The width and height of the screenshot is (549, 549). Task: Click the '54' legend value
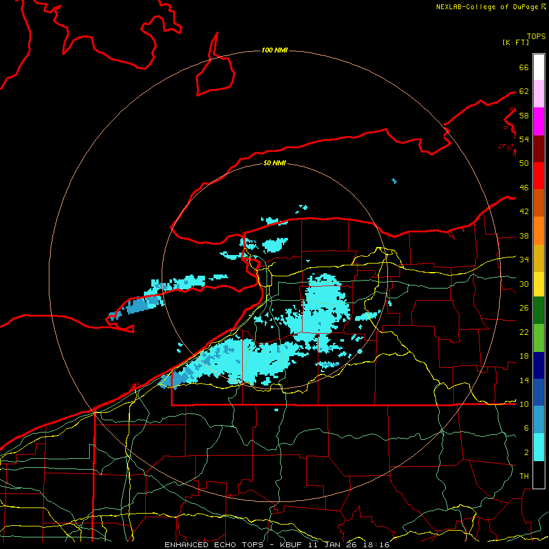click(524, 139)
